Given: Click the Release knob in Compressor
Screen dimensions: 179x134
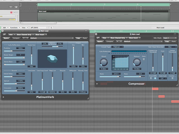Looking at the screenshot, I should pyautogui.click(x=137, y=62).
